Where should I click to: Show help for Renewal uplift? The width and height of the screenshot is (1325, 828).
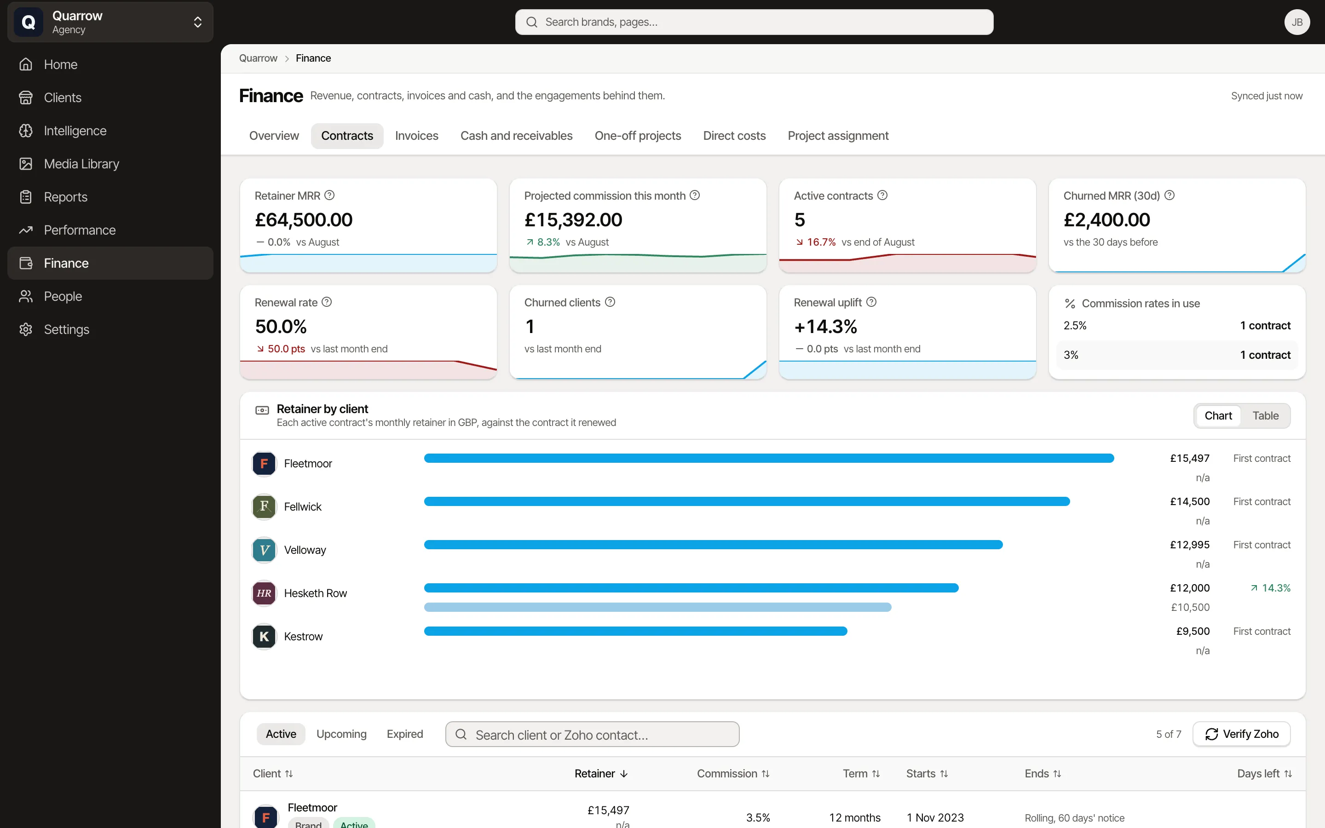[871, 302]
